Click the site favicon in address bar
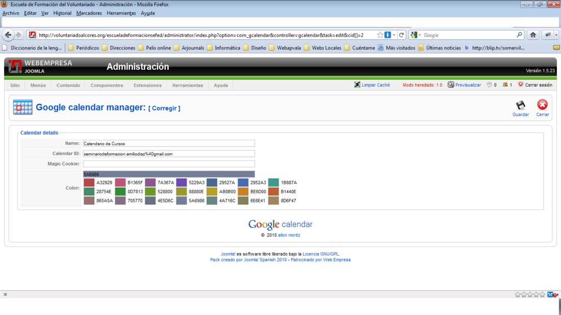Viewport: 561px width, 315px height. [32, 35]
